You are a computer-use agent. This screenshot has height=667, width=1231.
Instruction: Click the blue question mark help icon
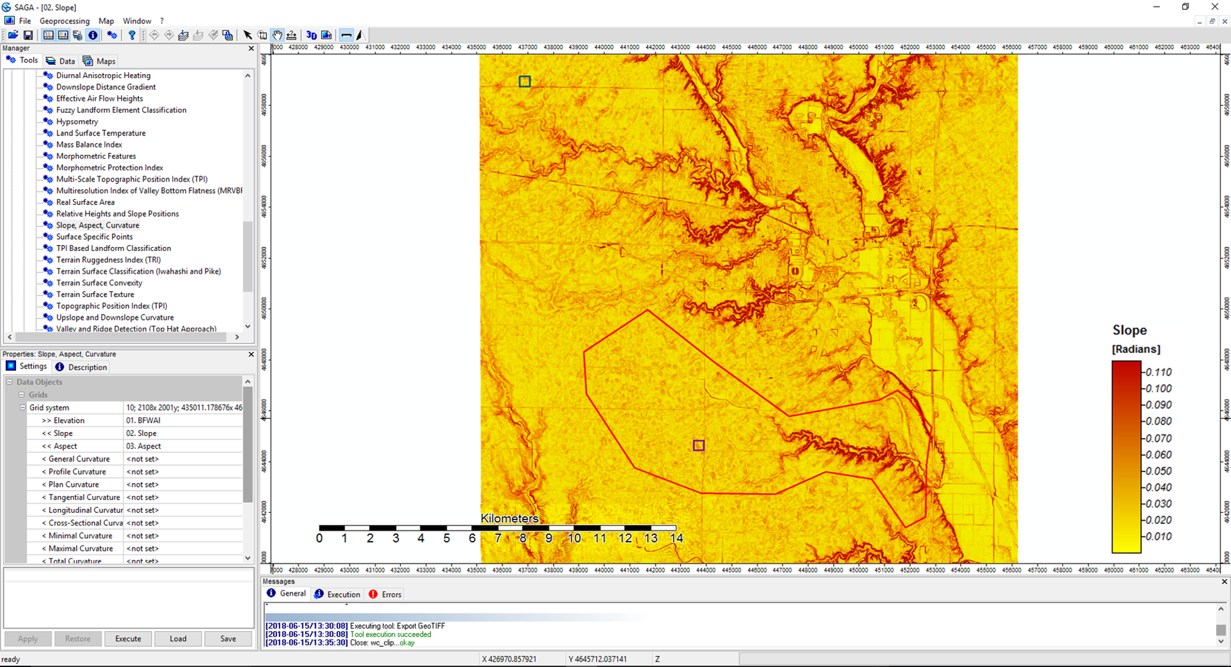[131, 35]
